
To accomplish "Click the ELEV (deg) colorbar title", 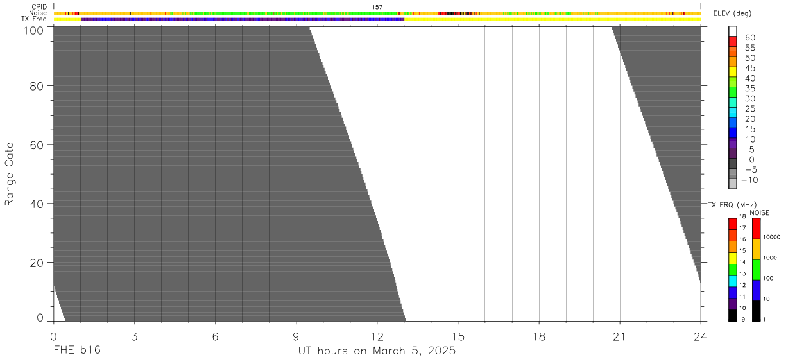I will tap(733, 13).
